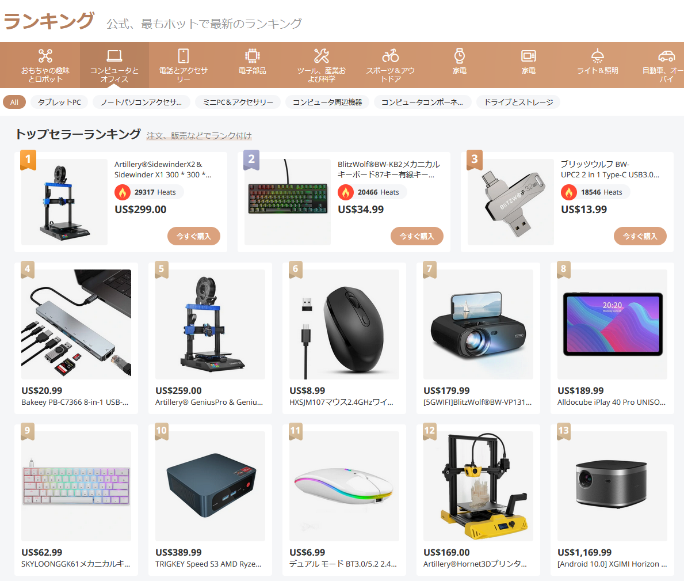
Task: Click the flame icon beside 29317 Heats
Action: point(123,192)
